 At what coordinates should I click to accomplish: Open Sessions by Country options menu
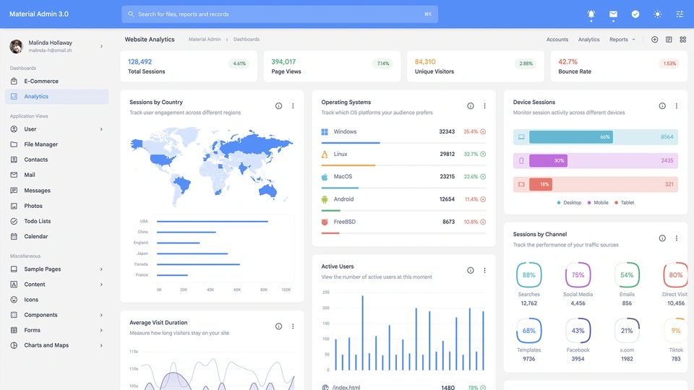point(293,106)
